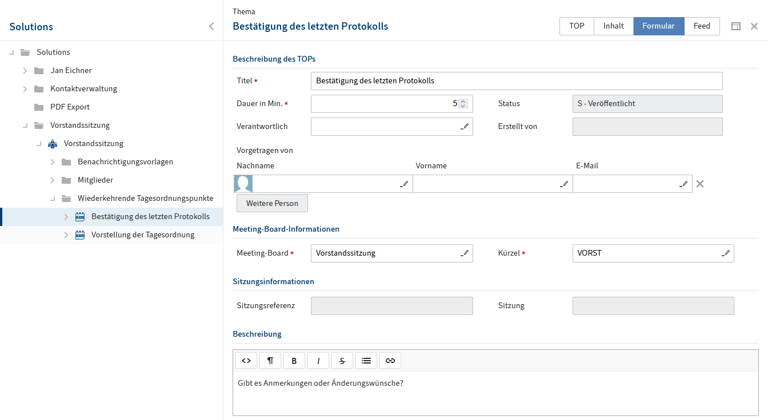Select the Kontaktverwaltung tree entry
The width and height of the screenshot is (768, 420).
point(83,89)
